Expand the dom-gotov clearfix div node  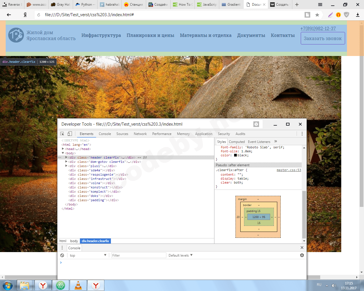[66, 162]
